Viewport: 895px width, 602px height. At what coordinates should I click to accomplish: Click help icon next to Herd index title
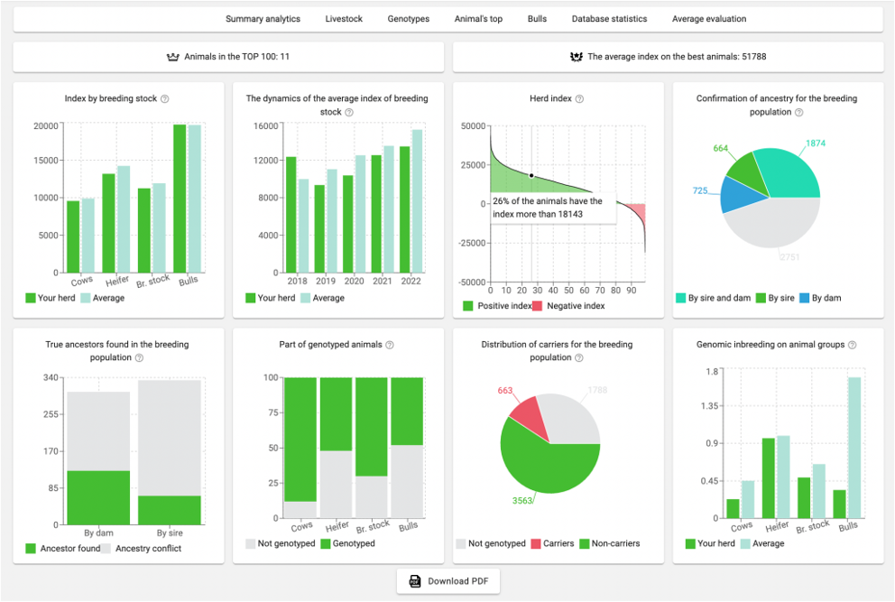pyautogui.click(x=579, y=99)
